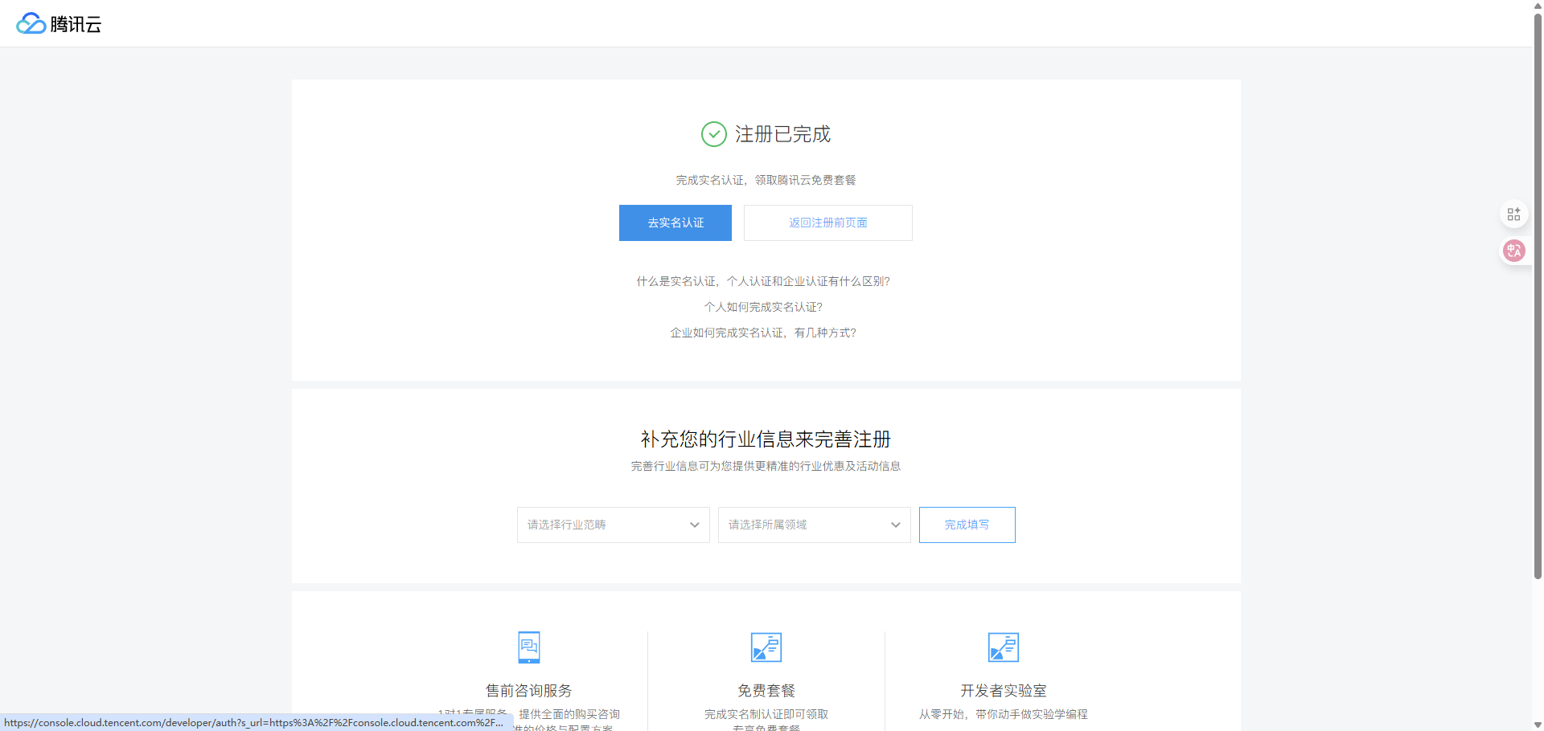Expand the industry category chevron arrow

(695, 525)
